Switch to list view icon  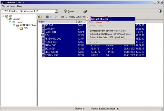pos(52,17)
